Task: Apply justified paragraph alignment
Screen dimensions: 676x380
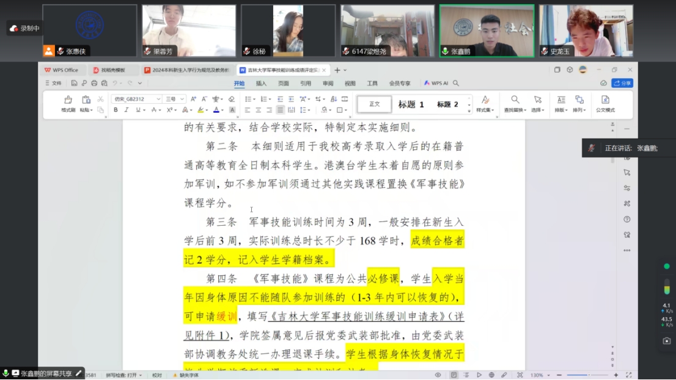Action: coord(280,110)
